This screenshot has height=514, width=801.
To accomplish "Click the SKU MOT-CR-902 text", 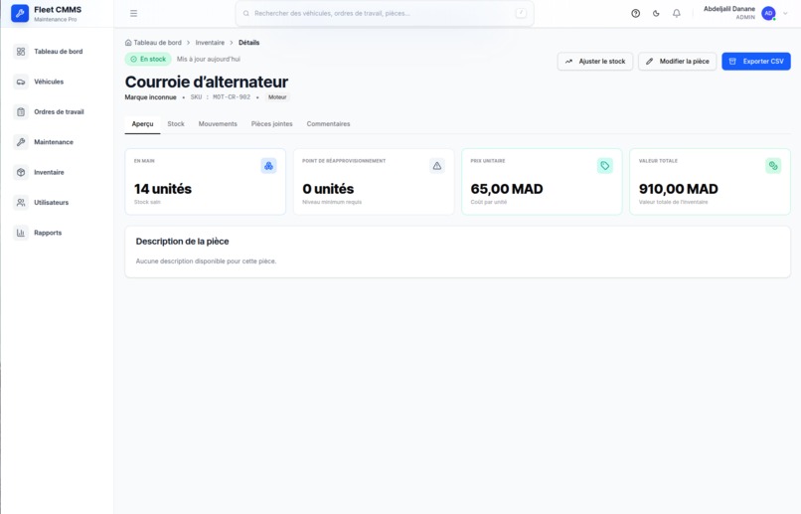I will point(221,97).
